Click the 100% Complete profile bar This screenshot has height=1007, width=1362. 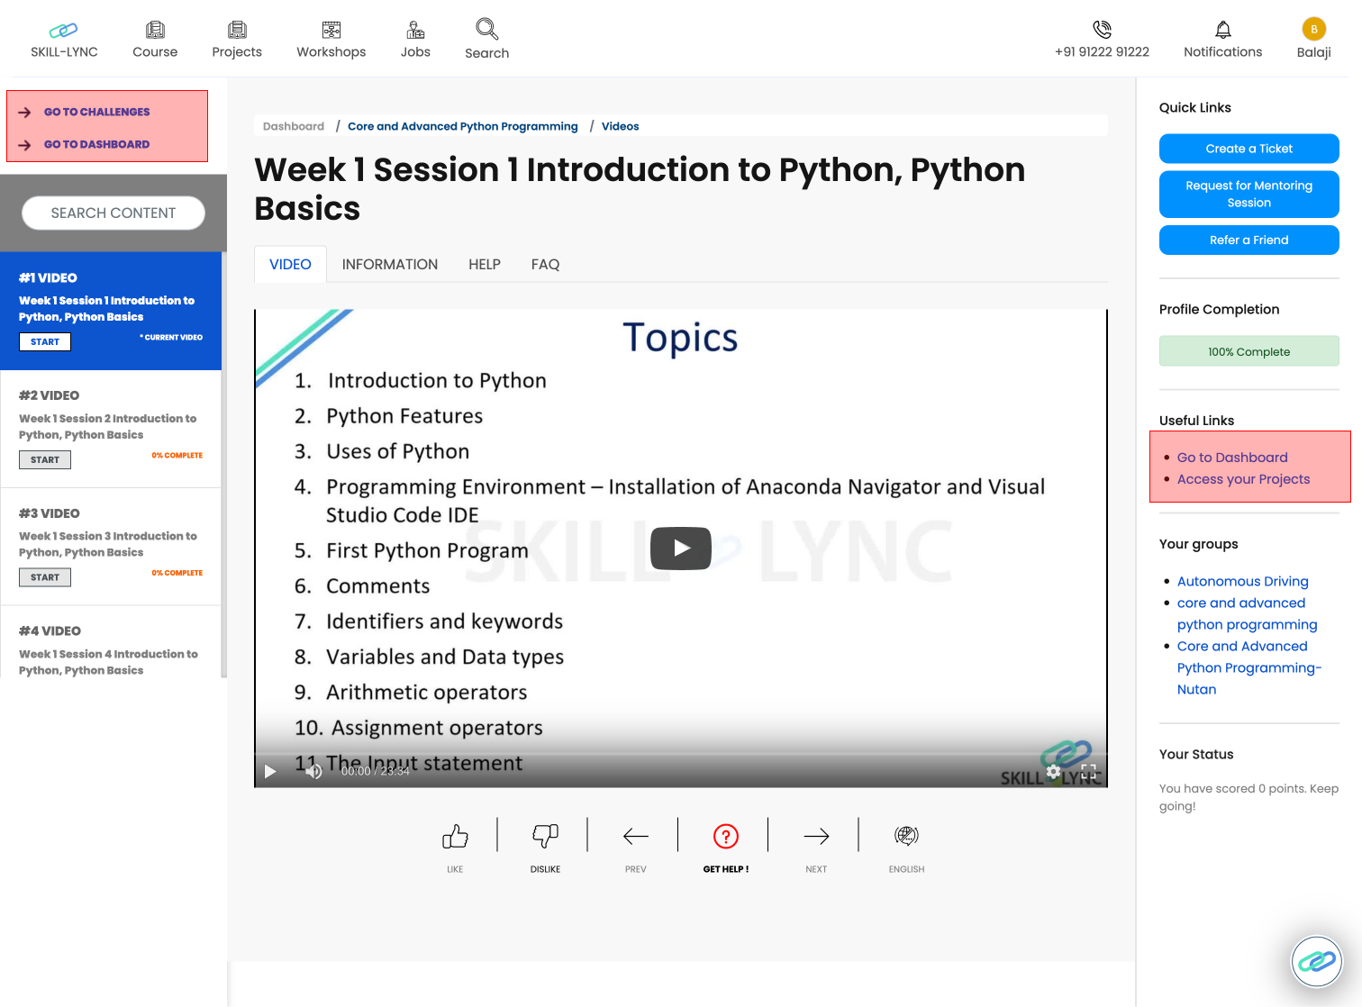point(1248,351)
